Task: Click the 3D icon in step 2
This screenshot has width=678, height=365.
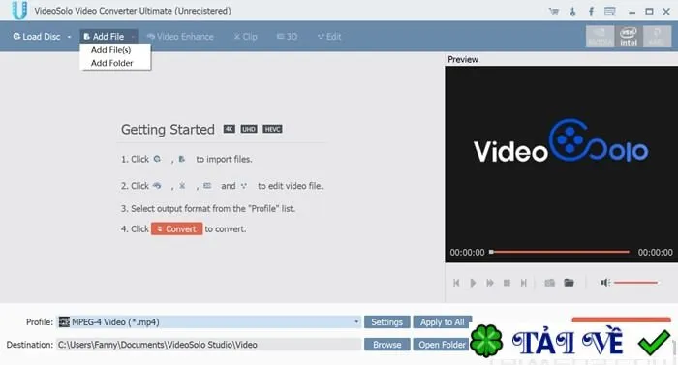Action: pyautogui.click(x=207, y=186)
